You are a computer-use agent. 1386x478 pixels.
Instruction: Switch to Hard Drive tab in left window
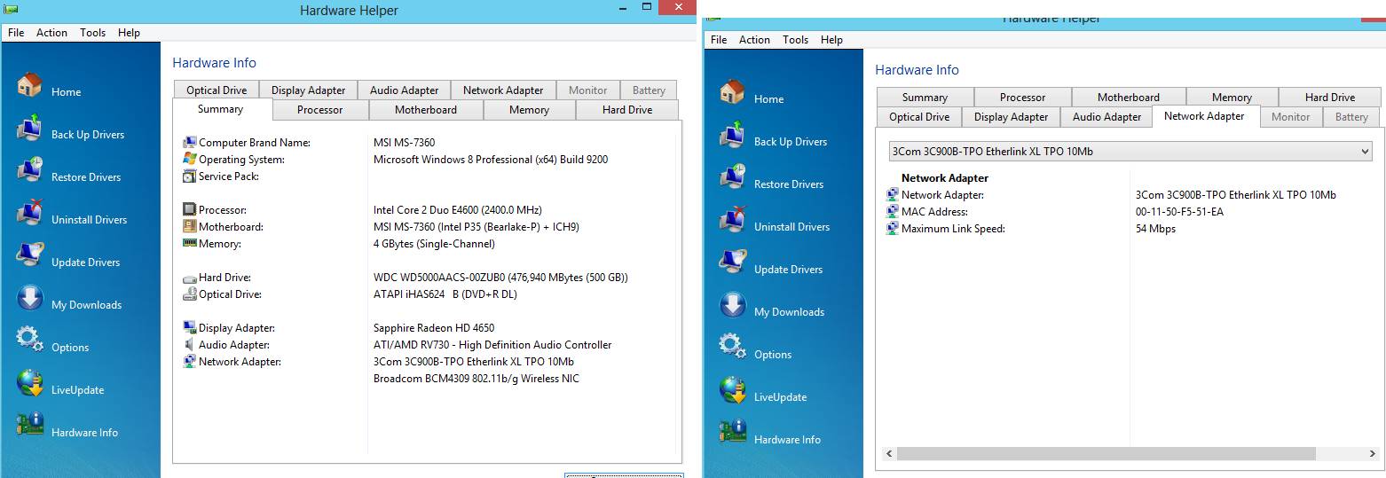coord(627,110)
